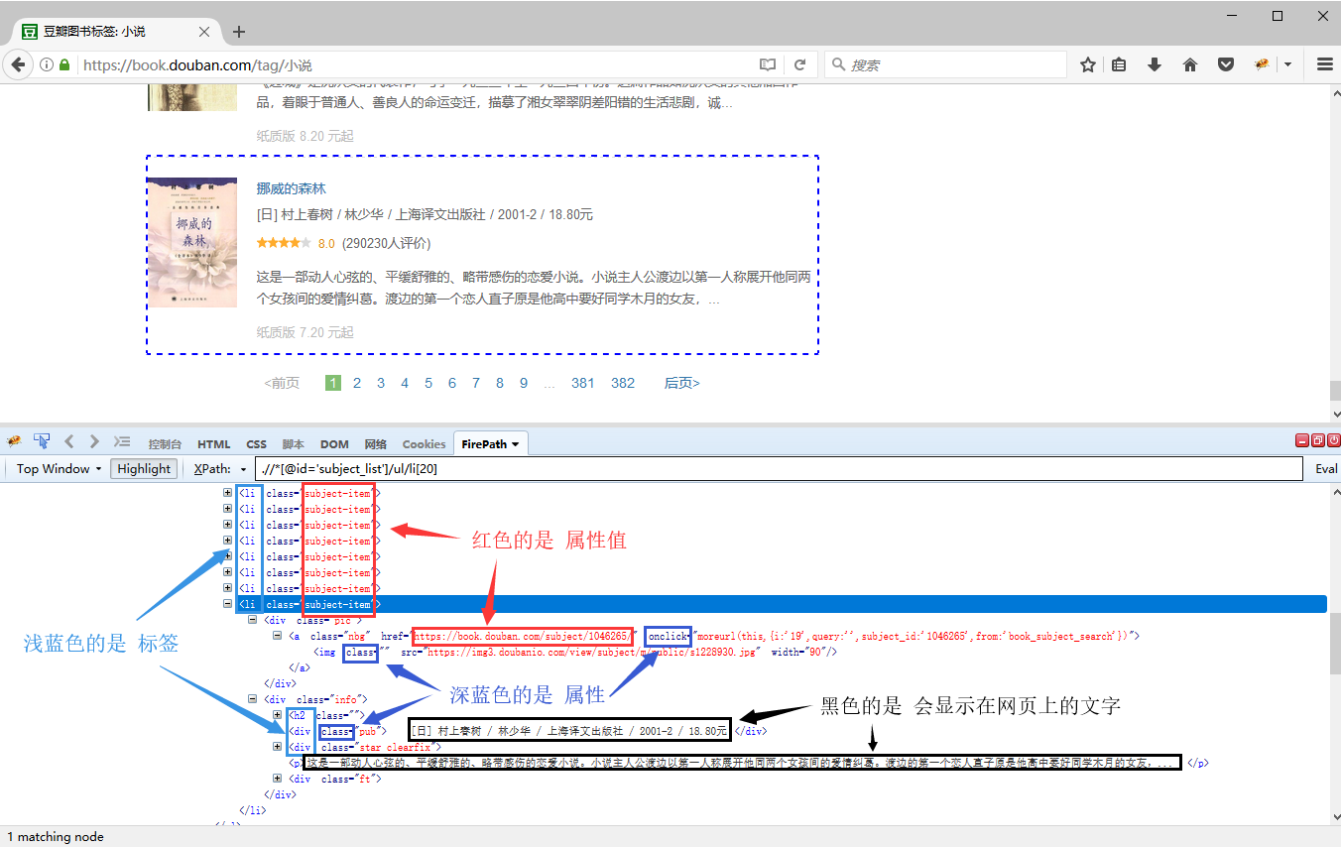Open the Firebug toolbar button dropdown arrow
Screen dimensions: 1341x847
point(1287,64)
